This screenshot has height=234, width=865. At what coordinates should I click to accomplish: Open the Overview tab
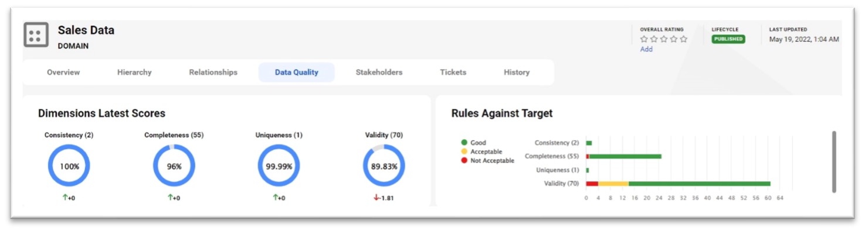pos(63,73)
